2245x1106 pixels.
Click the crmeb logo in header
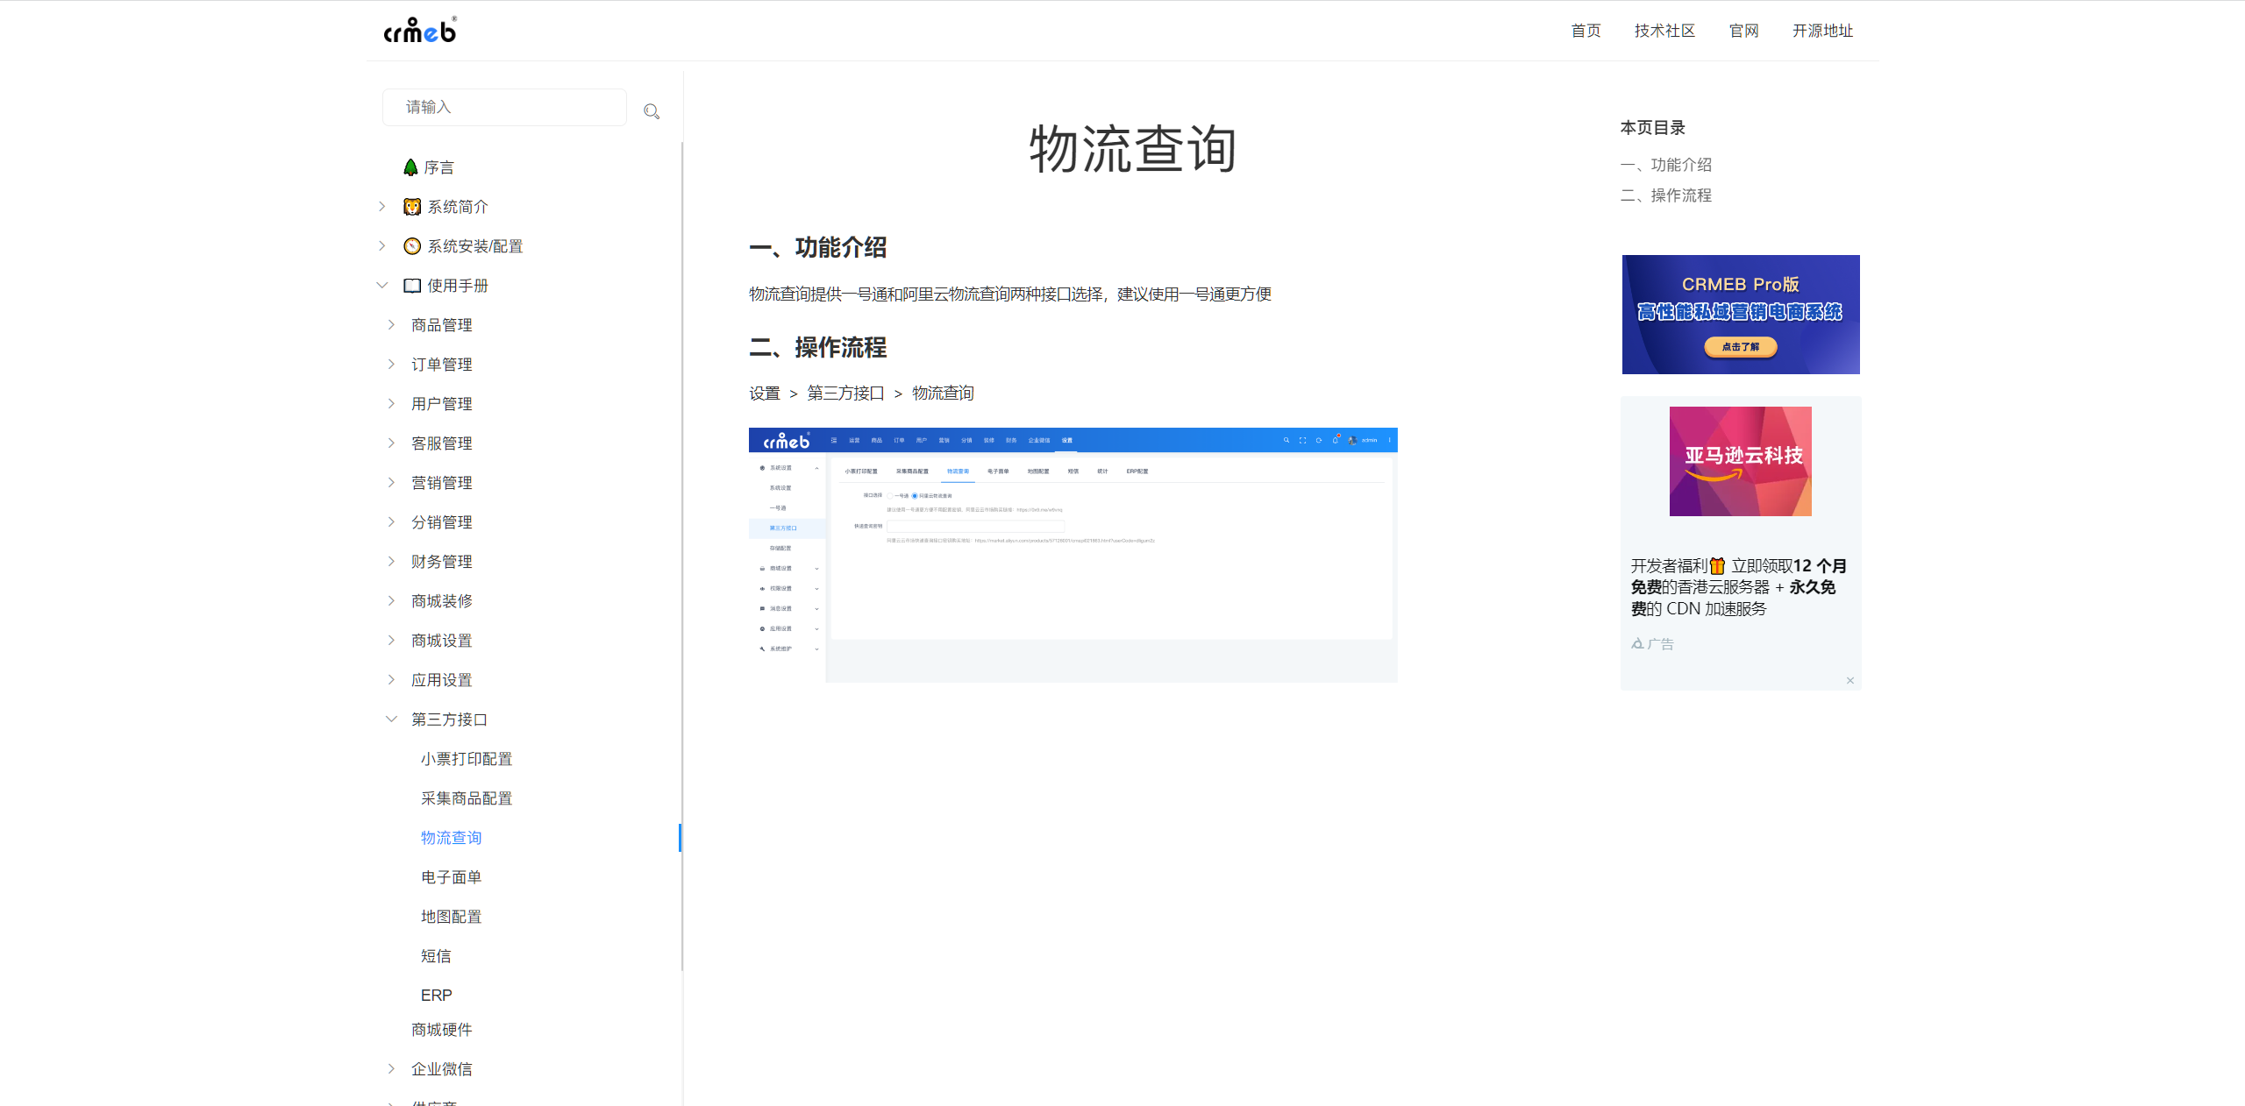420,31
